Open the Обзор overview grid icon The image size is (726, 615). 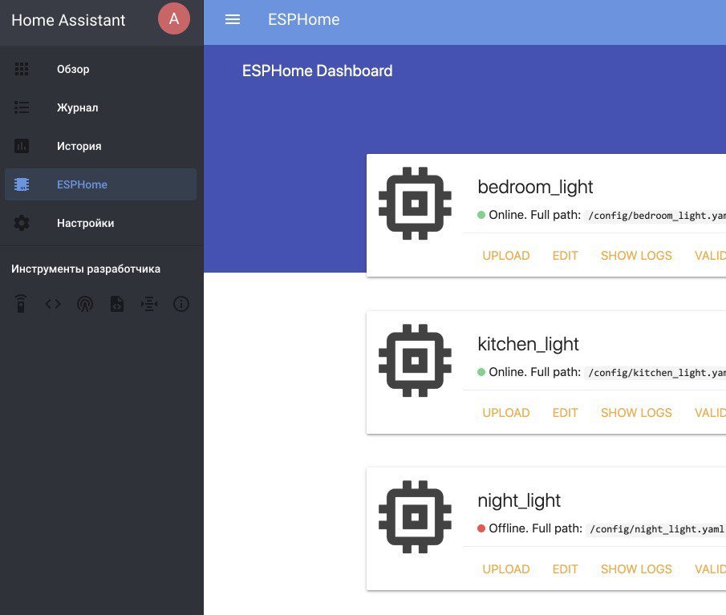(x=22, y=69)
